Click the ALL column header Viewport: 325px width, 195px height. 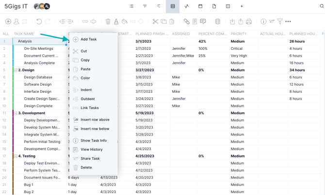[6, 34]
